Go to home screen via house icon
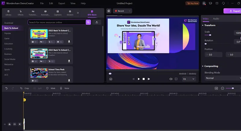241x131 pixels. click(x=109, y=11)
